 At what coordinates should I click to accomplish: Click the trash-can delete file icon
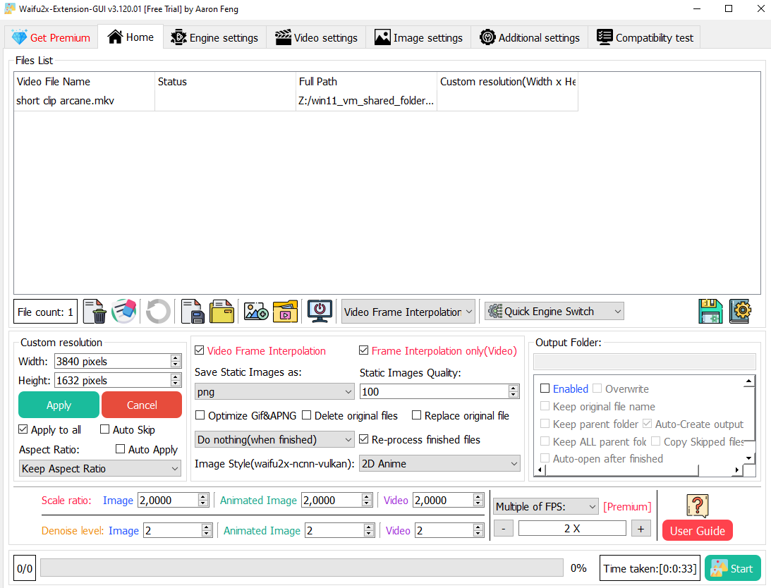point(95,311)
